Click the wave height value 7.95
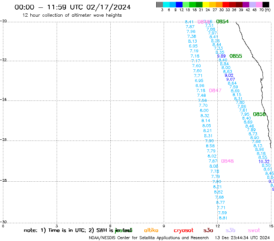 coord(245,114)
